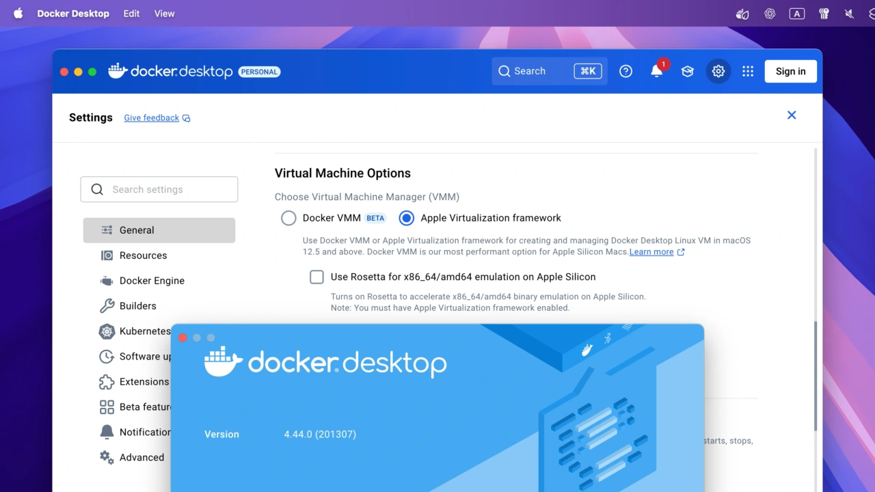Screen dimensions: 875x492
Task: Click the Advanced gears icon in sidebar
Action: pyautogui.click(x=107, y=458)
